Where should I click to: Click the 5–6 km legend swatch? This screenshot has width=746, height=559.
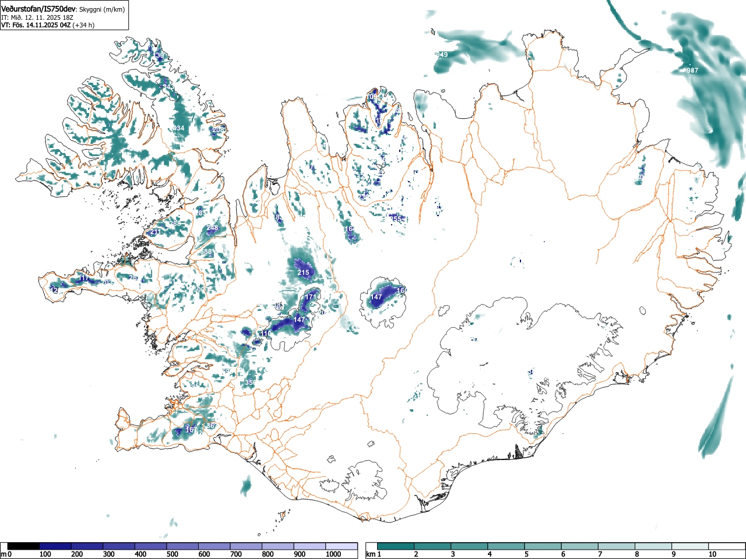point(544,546)
